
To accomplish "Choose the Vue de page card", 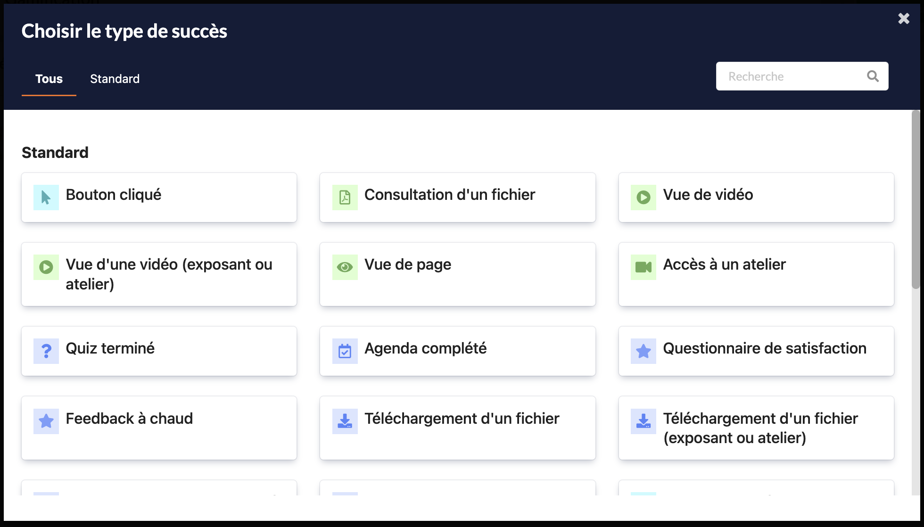I will point(457,274).
